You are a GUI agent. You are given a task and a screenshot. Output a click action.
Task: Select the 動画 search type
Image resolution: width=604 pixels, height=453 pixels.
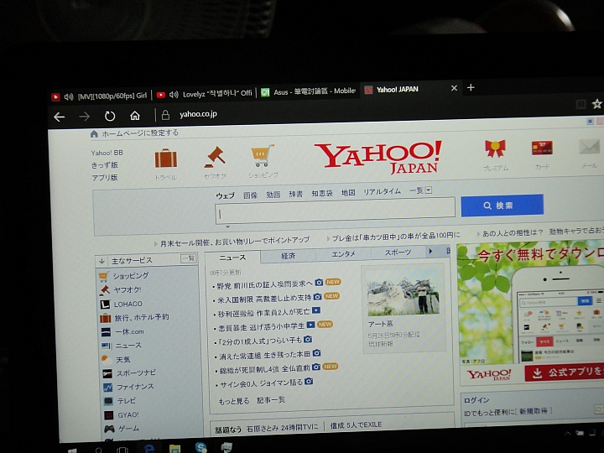273,195
